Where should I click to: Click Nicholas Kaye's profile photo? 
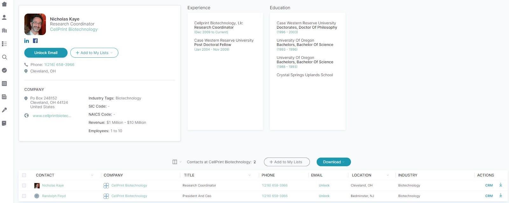coord(35,24)
